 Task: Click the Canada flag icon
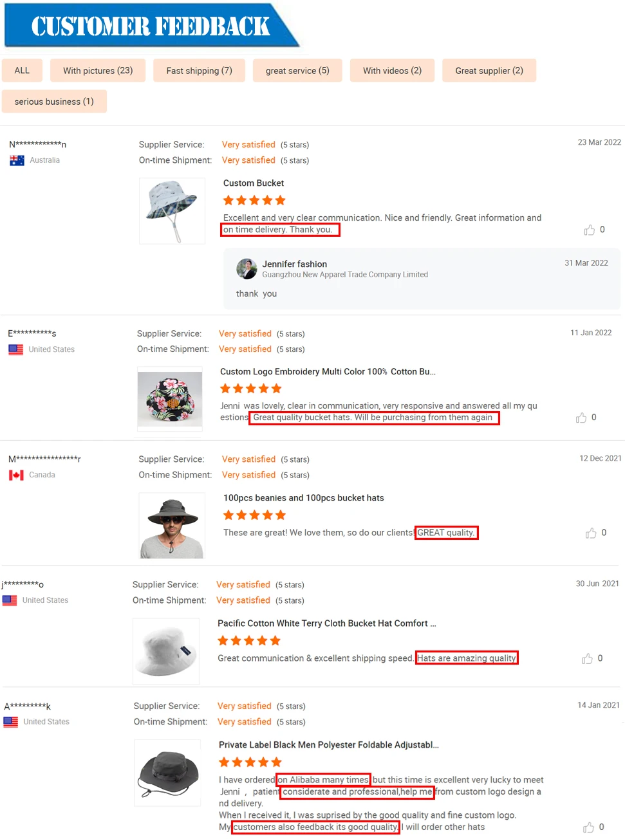[16, 475]
